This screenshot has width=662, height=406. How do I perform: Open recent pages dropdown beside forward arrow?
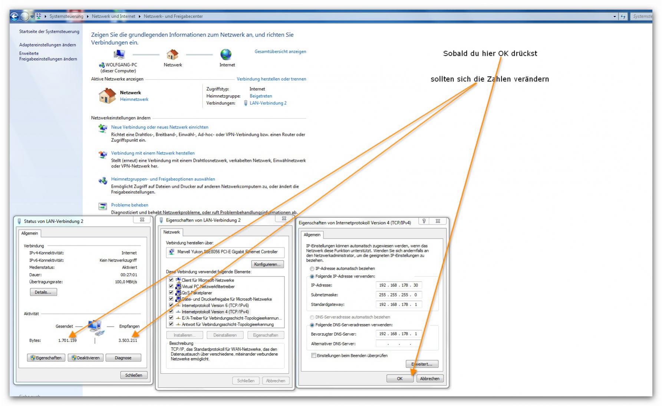click(32, 16)
